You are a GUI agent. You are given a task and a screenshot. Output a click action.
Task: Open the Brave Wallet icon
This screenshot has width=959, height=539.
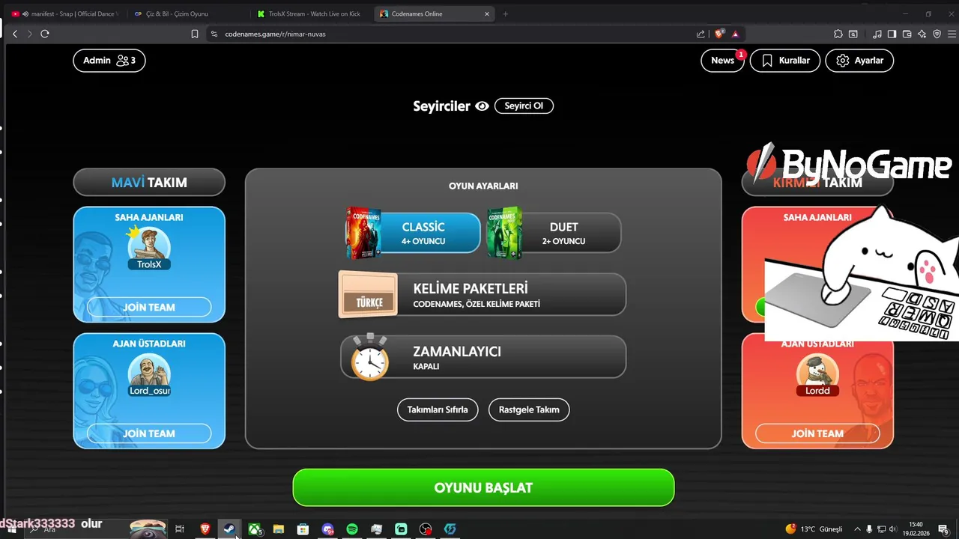pos(907,34)
